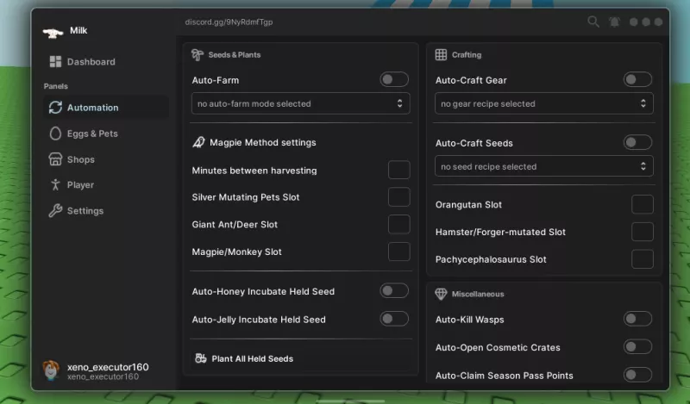This screenshot has width=690, height=404.
Task: Open the auto-farm mode dropdown
Action: pyautogui.click(x=300, y=103)
